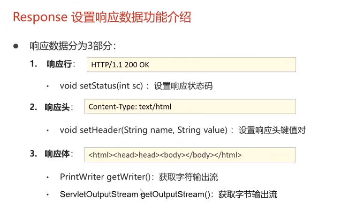The width and height of the screenshot is (364, 210).
Task: Click the large black bullet point
Action: click(x=15, y=46)
